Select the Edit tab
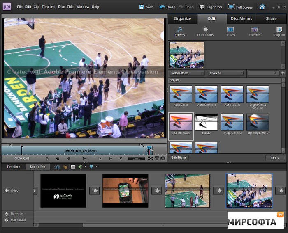 pos(212,19)
